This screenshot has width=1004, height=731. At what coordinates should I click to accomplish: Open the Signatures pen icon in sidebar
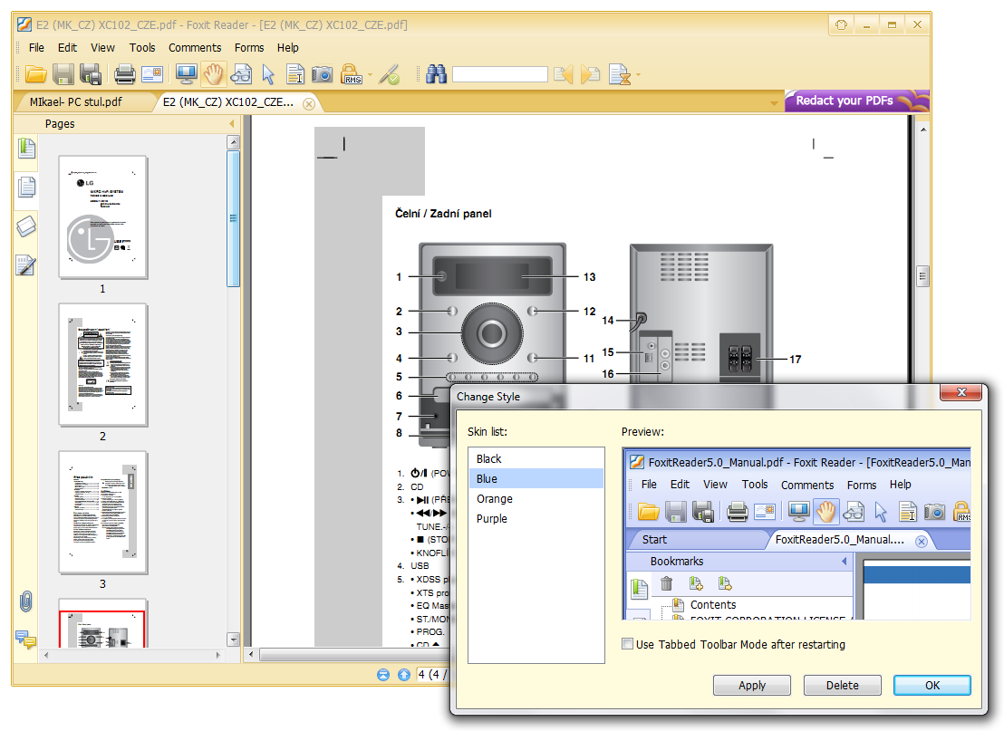point(26,265)
